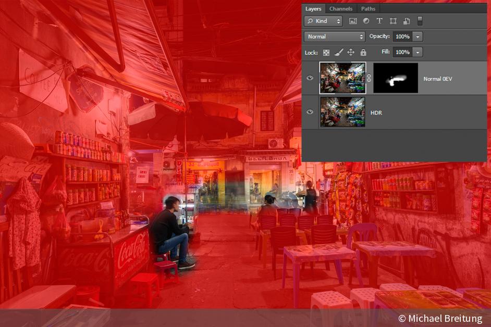
Task: Switch to the Channels tab
Action: click(x=340, y=9)
